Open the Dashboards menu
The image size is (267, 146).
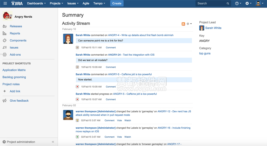click(36, 3)
